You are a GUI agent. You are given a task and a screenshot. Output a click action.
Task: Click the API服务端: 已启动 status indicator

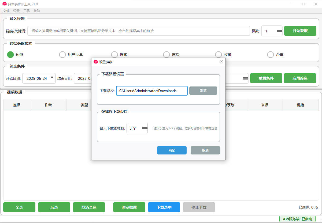point(297,219)
